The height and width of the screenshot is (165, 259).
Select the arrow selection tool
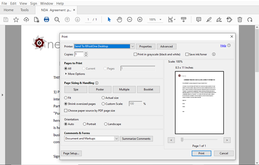[109, 19]
